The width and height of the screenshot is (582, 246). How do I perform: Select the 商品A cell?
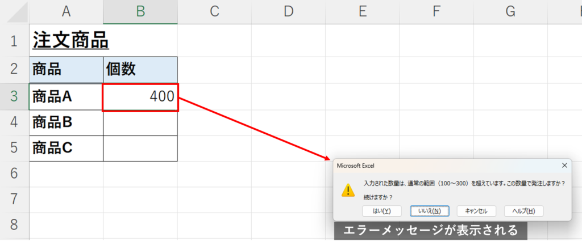point(66,97)
